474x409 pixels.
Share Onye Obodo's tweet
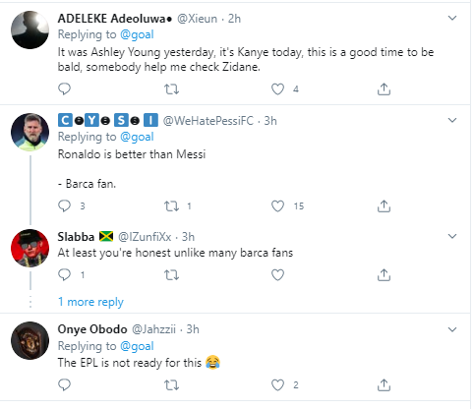pos(384,384)
